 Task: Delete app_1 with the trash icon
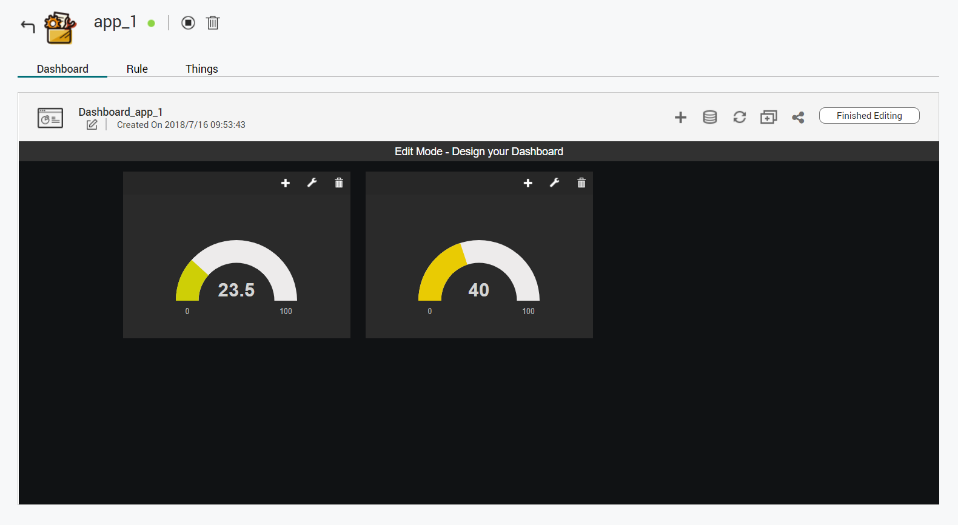[213, 23]
